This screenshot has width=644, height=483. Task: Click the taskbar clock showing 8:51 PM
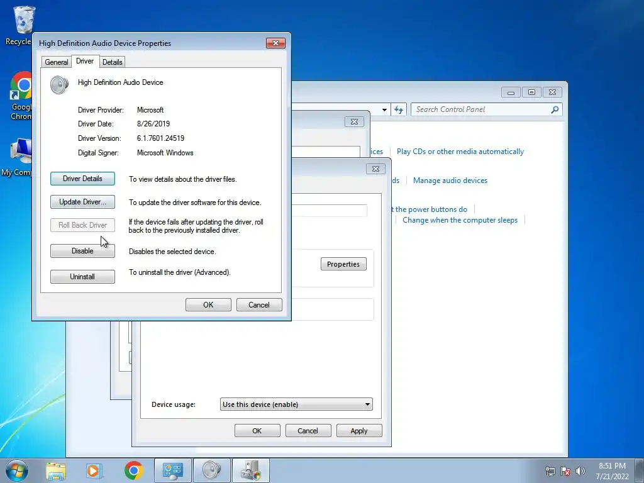click(612, 471)
